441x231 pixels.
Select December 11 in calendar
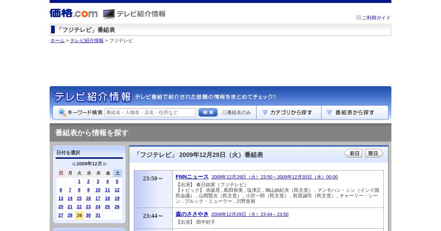107,190
